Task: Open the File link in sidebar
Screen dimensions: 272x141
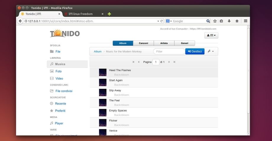Action: pyautogui.click(x=58, y=52)
